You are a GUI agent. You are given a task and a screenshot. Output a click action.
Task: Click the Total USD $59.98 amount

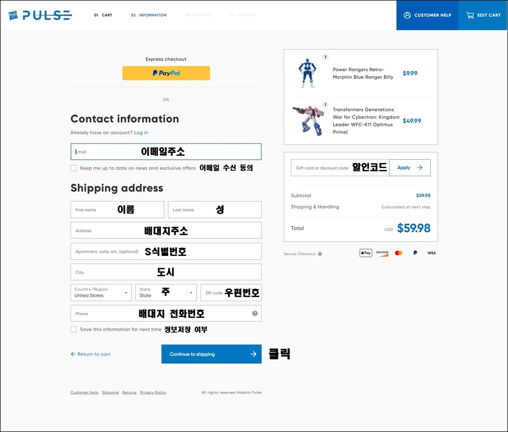point(413,228)
